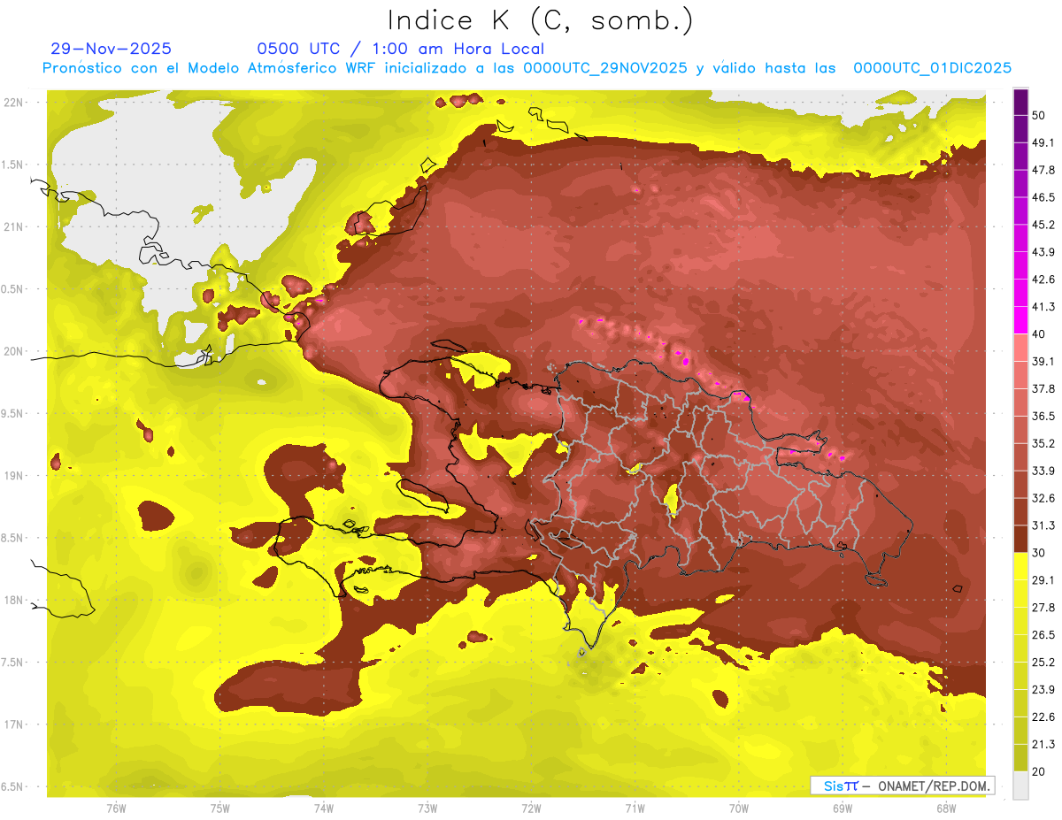Click the '25.2' colorbar value

(x=1043, y=663)
